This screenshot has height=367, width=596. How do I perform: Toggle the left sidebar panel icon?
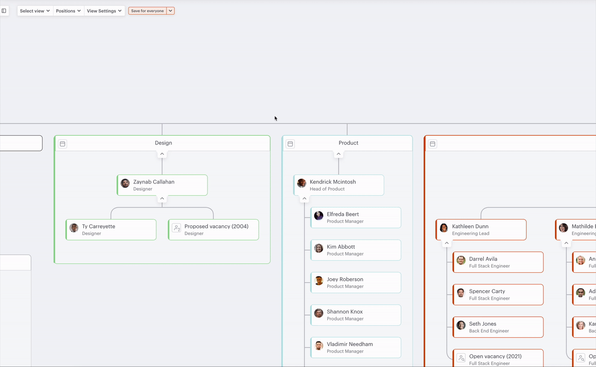click(5, 11)
